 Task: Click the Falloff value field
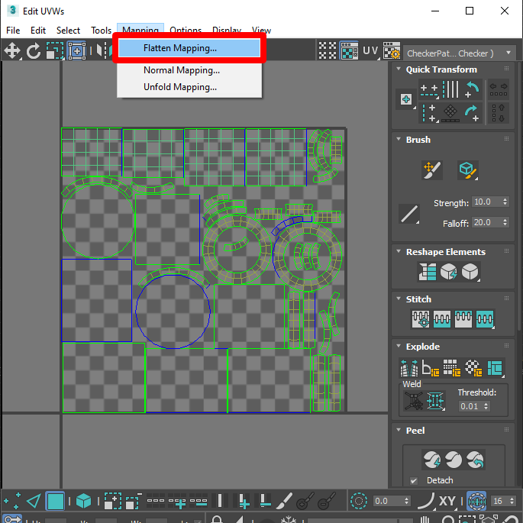[x=486, y=222]
